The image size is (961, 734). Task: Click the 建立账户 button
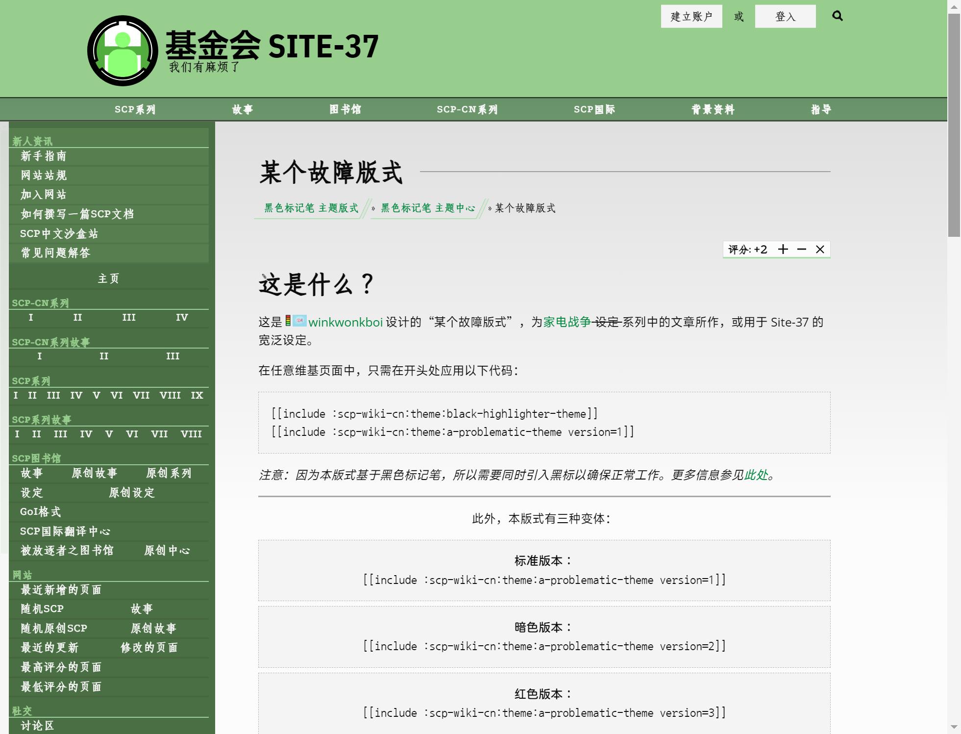tap(691, 17)
